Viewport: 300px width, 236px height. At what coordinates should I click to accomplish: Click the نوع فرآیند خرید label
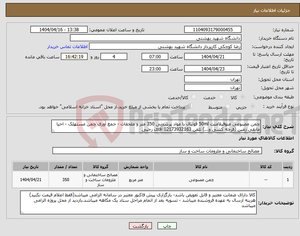tap(278, 106)
